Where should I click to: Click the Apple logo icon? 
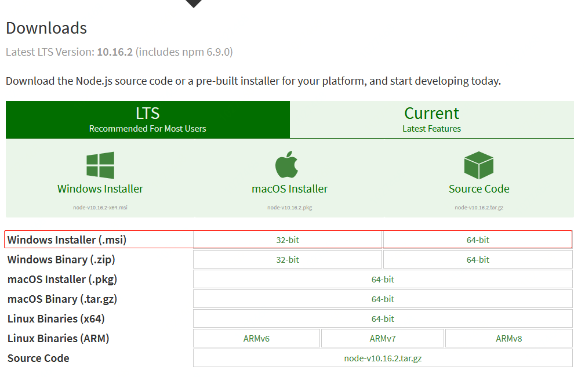pos(286,164)
